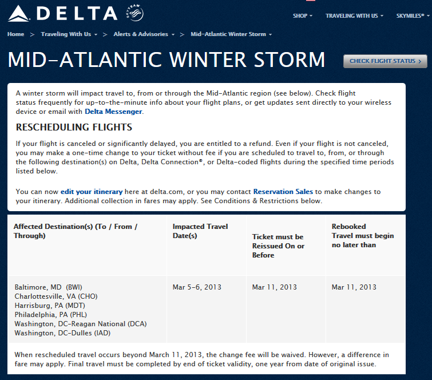
Task: Click the Rebooked Travel column header
Action: [363, 236]
